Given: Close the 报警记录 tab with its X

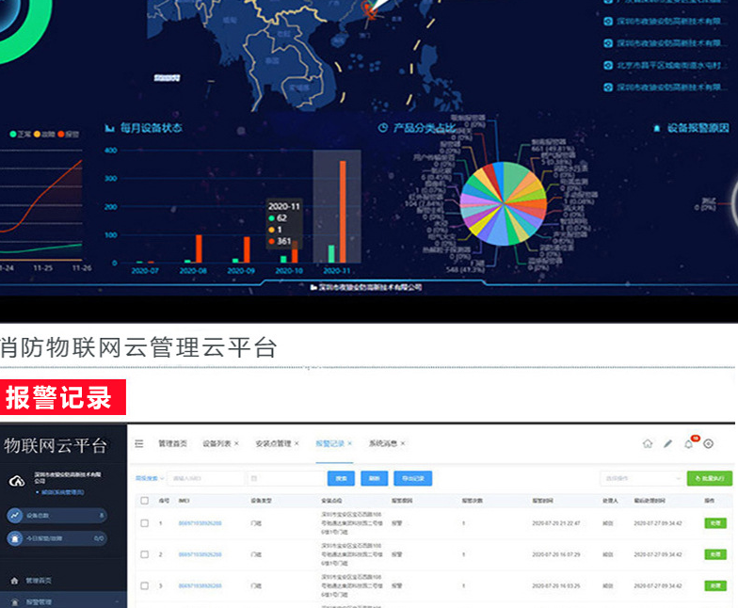Looking at the screenshot, I should coord(350,443).
